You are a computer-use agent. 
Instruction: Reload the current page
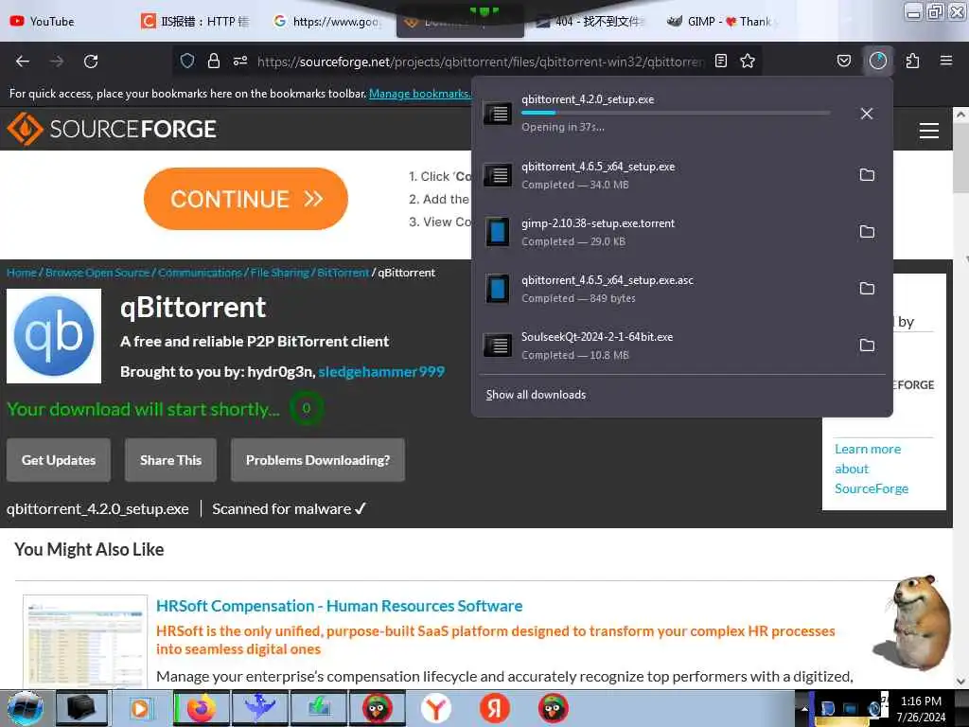(91, 62)
